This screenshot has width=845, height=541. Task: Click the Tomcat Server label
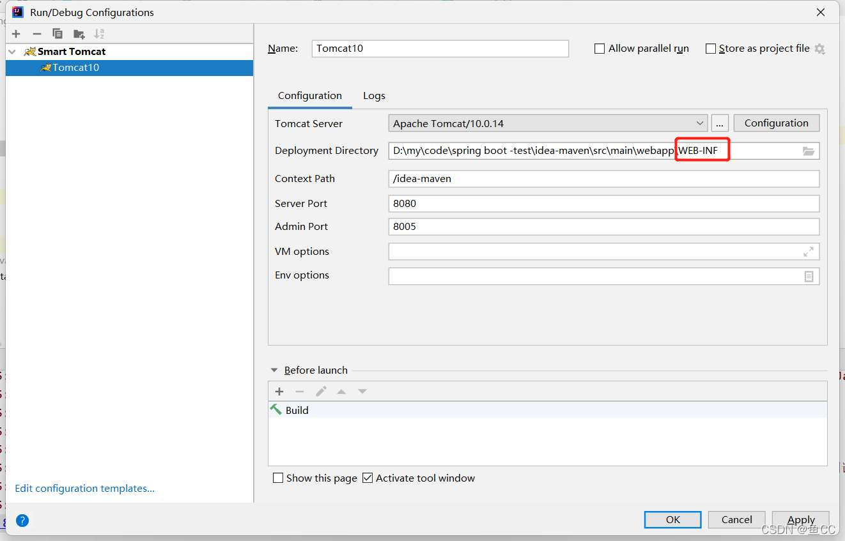coord(309,124)
